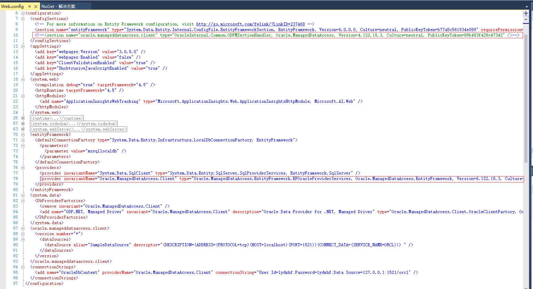Click the closing </configuration> tag
Image resolution: width=533 pixels, height=289 pixels.
[44, 283]
